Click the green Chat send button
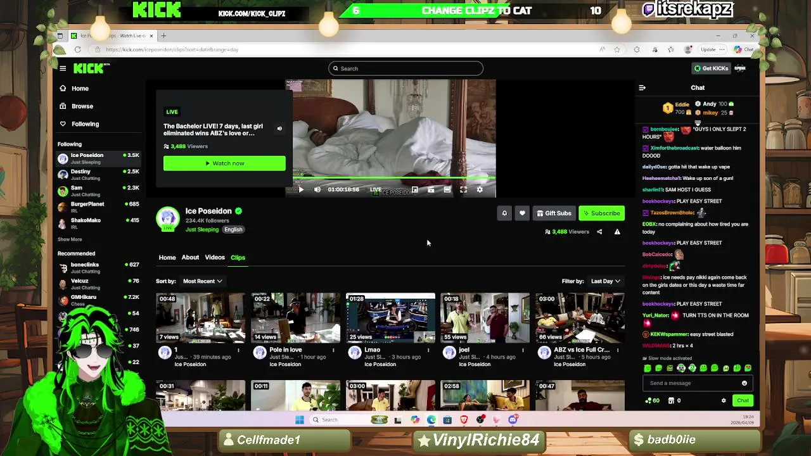The height and width of the screenshot is (456, 811). [743, 400]
